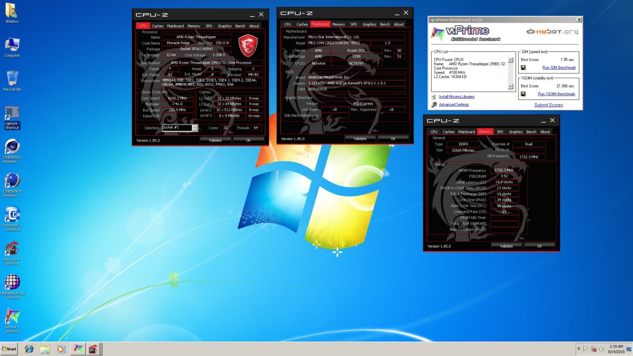
Task: Click the Core Speed value 4100.2 MHz
Action: [x=177, y=98]
